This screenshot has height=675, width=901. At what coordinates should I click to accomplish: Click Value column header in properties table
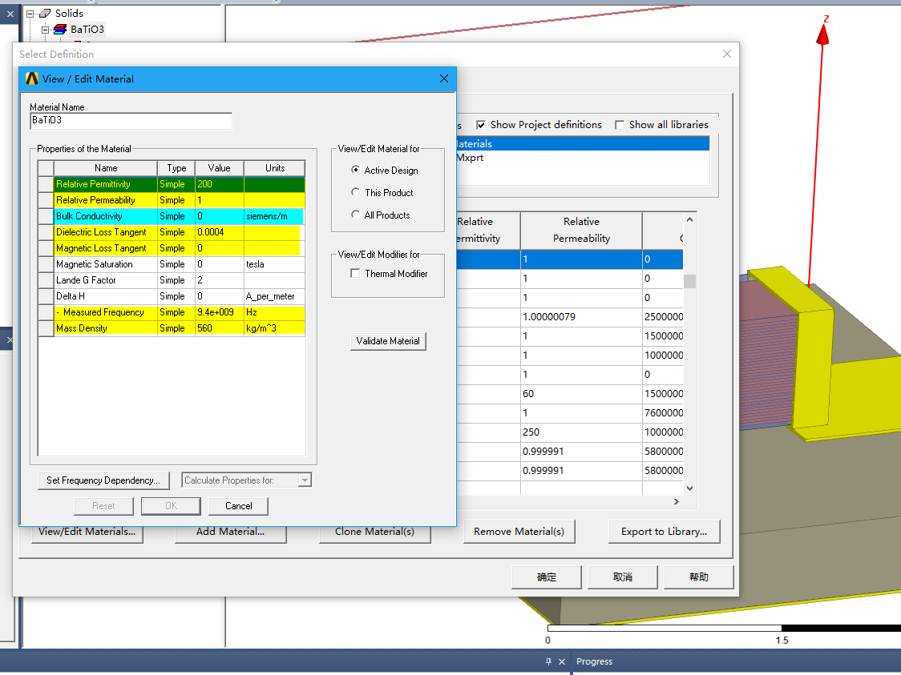(x=220, y=168)
